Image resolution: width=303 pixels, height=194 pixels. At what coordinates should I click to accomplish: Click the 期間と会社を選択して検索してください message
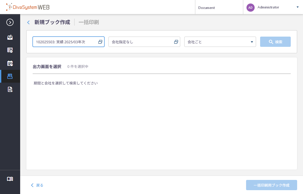pyautogui.click(x=66, y=83)
